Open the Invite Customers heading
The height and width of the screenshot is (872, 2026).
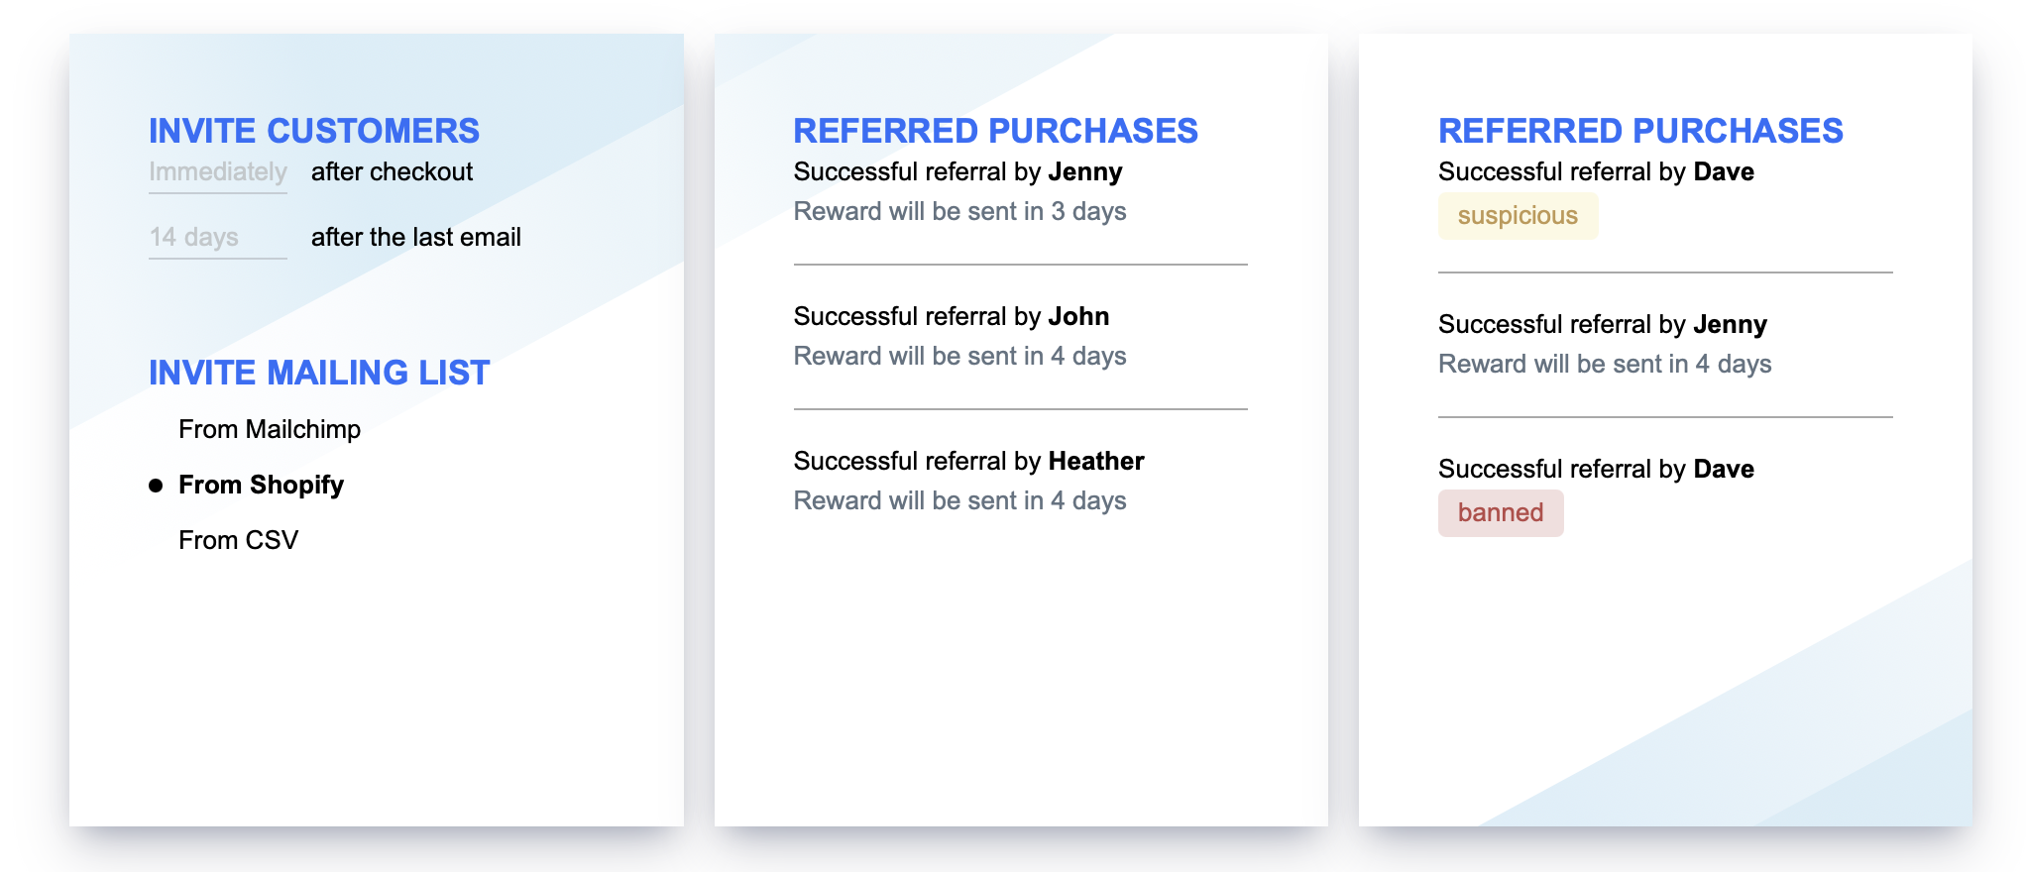(314, 131)
